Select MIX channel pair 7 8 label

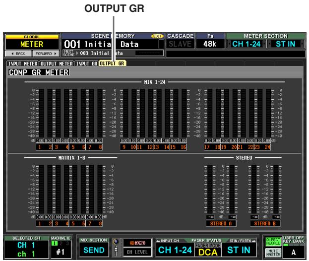94,147
